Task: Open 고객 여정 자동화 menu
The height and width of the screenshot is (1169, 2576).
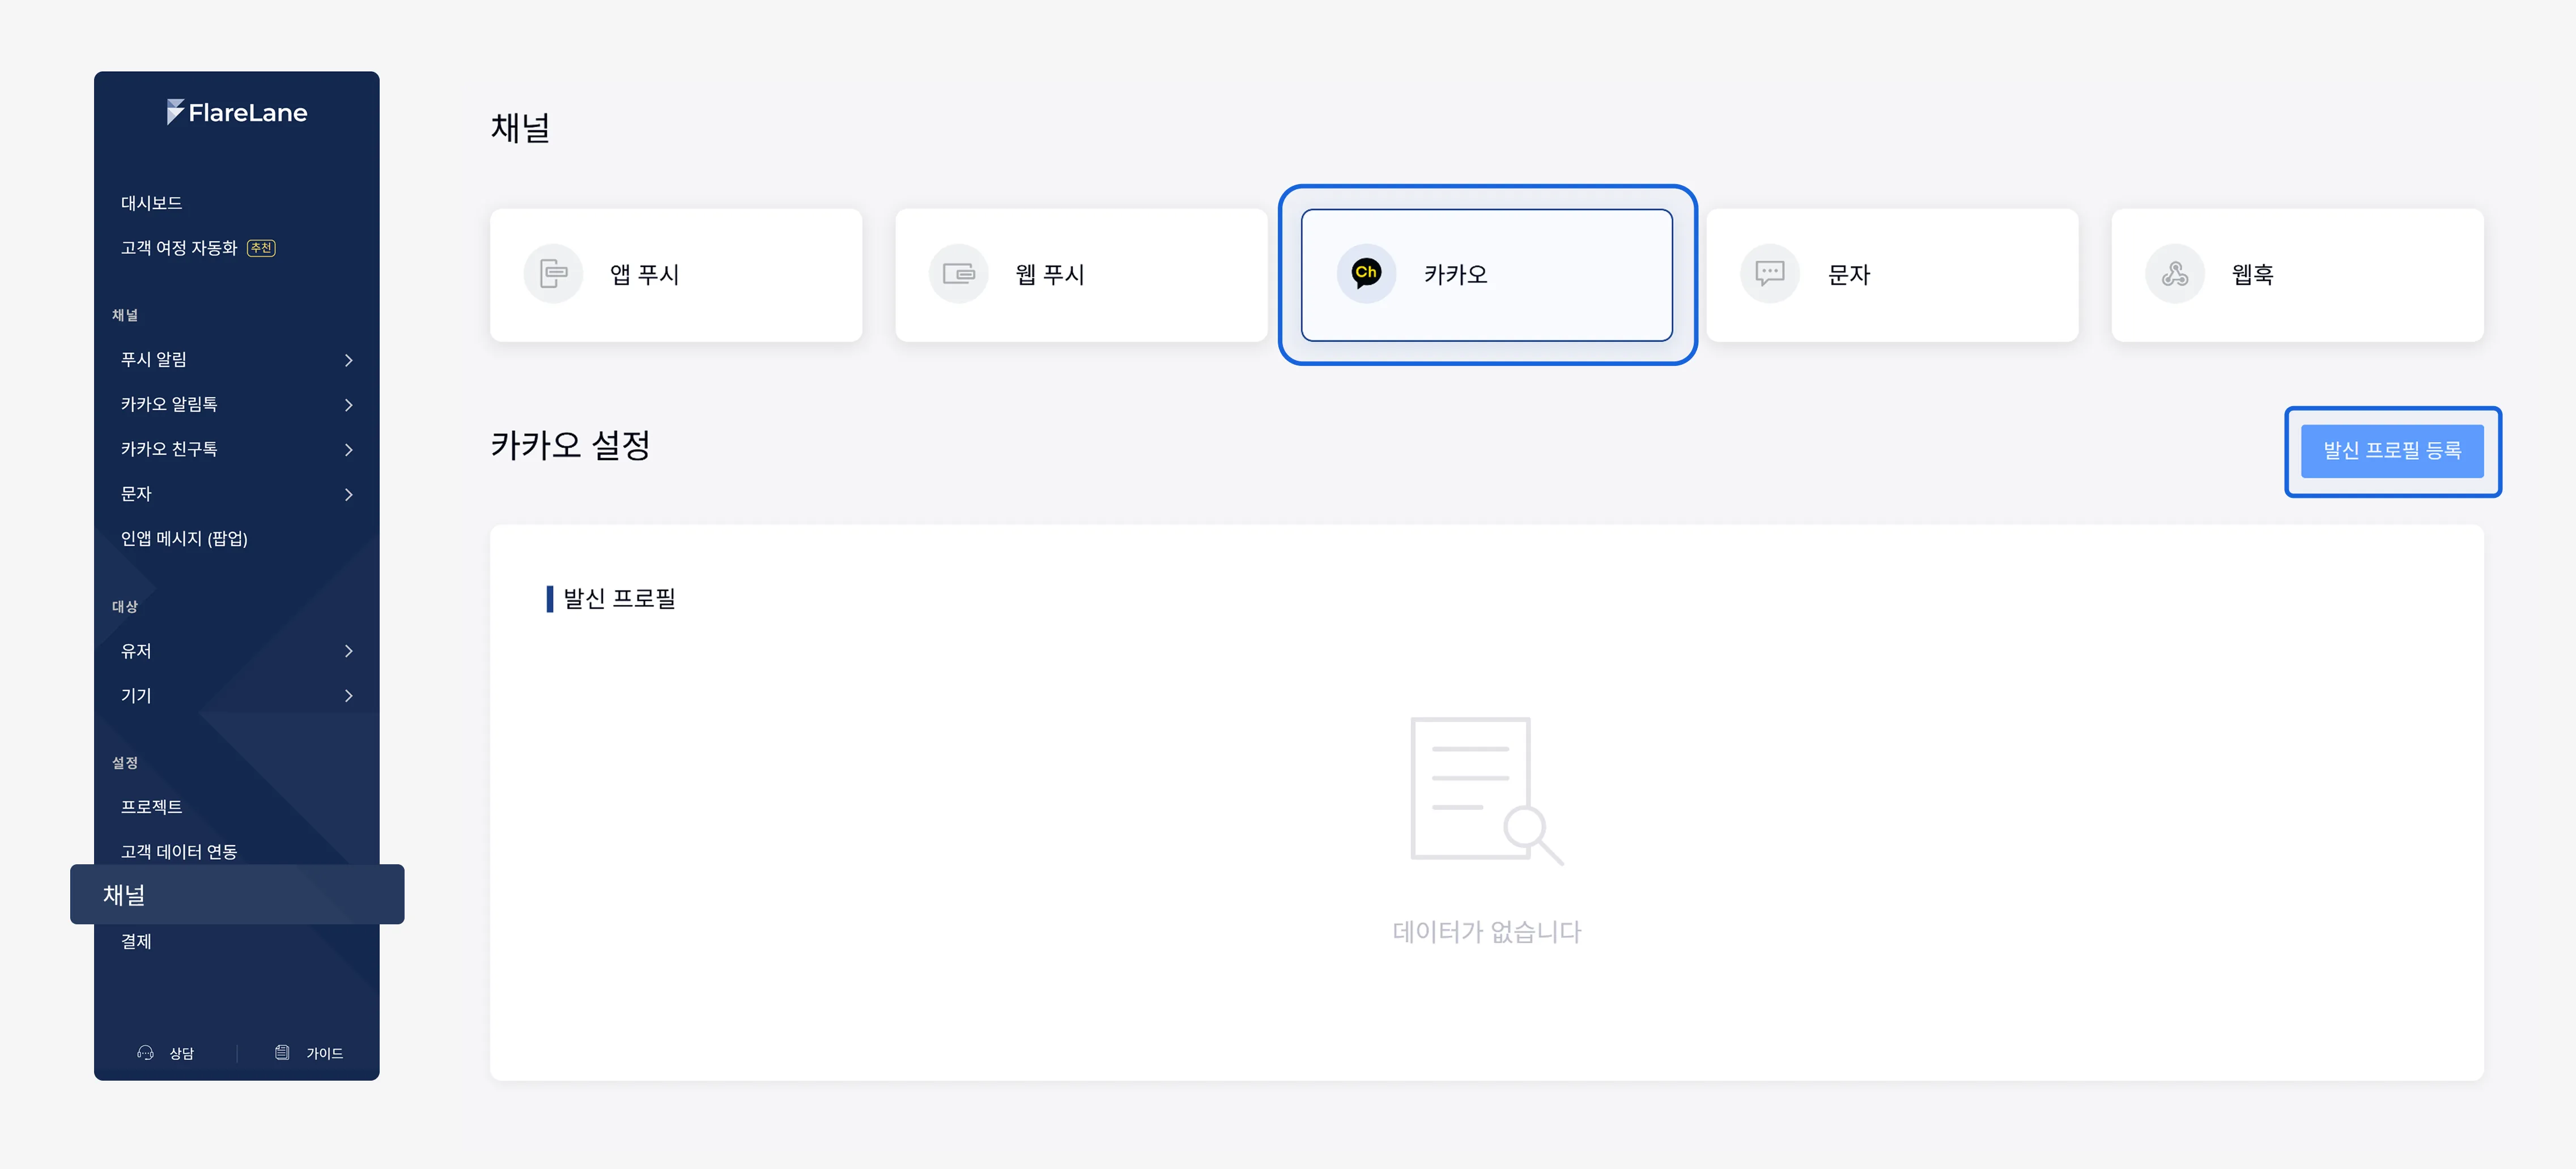Action: (179, 248)
